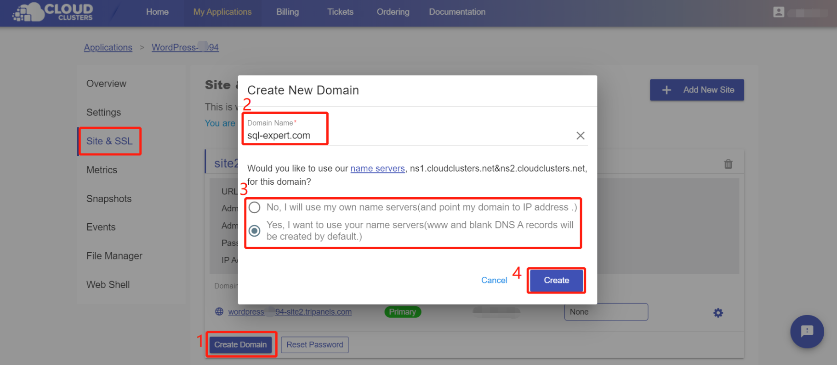Screen dimensions: 837x365
Task: Select Site & SSL in the sidebar
Action: [109, 141]
